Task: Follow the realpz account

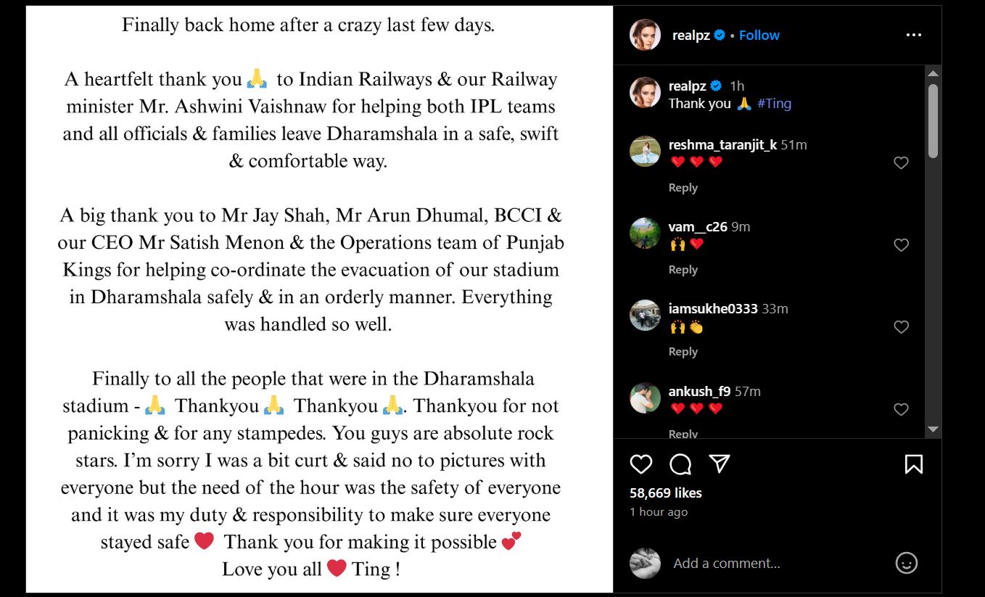Action: tap(759, 35)
